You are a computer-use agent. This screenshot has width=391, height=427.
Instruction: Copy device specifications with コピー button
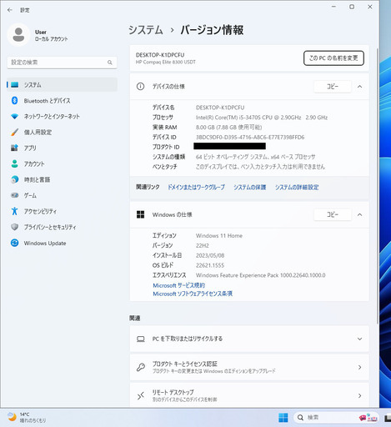[x=333, y=87]
